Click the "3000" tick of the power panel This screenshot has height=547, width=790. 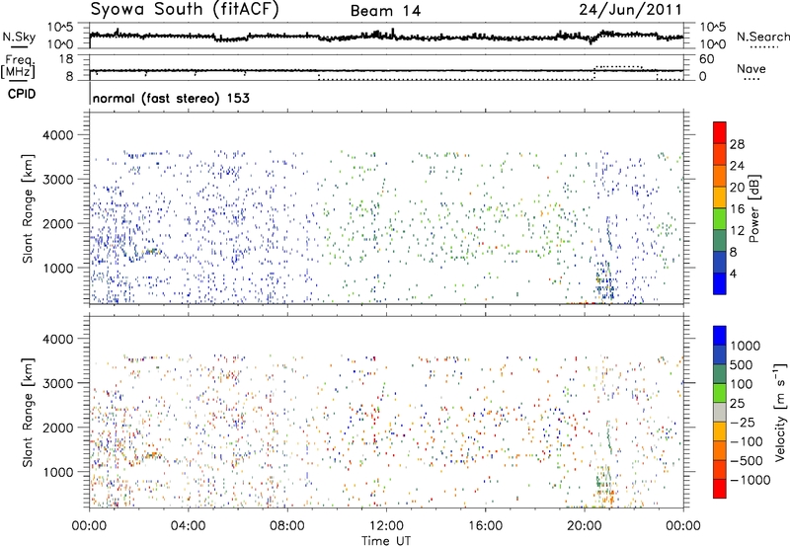(58, 180)
